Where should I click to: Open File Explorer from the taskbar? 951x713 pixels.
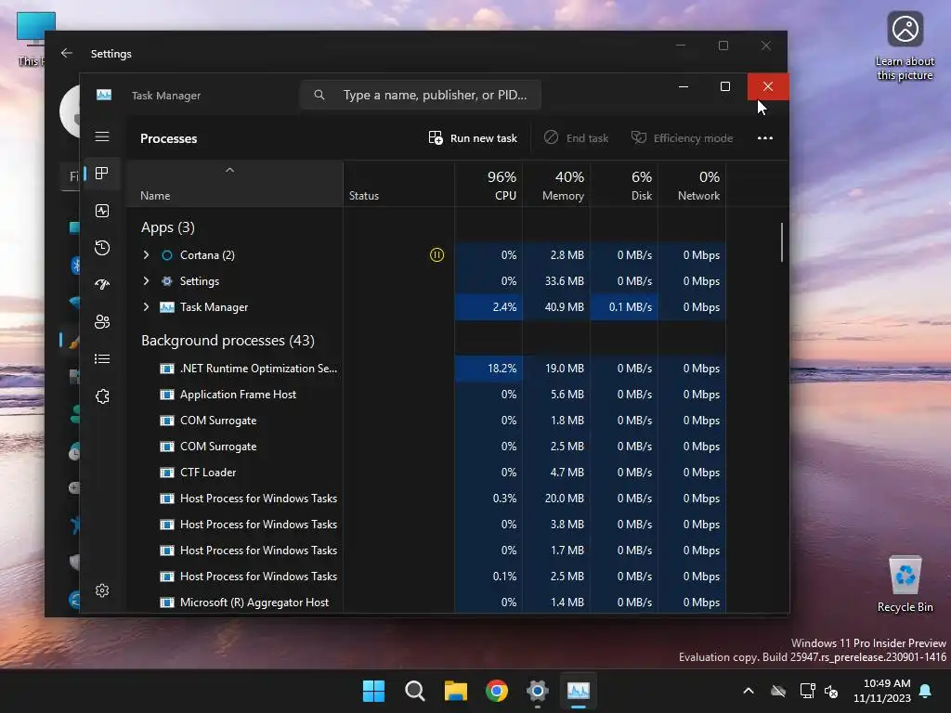click(455, 691)
